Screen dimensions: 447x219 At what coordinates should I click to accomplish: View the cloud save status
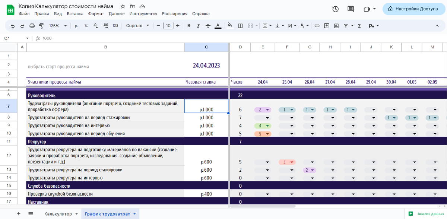(x=142, y=6)
